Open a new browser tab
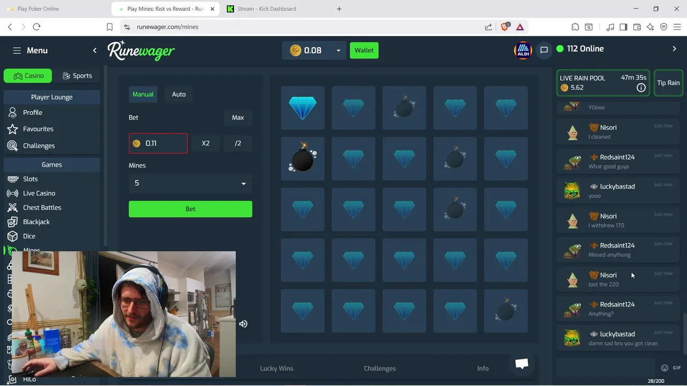The width and height of the screenshot is (687, 386). (339, 9)
